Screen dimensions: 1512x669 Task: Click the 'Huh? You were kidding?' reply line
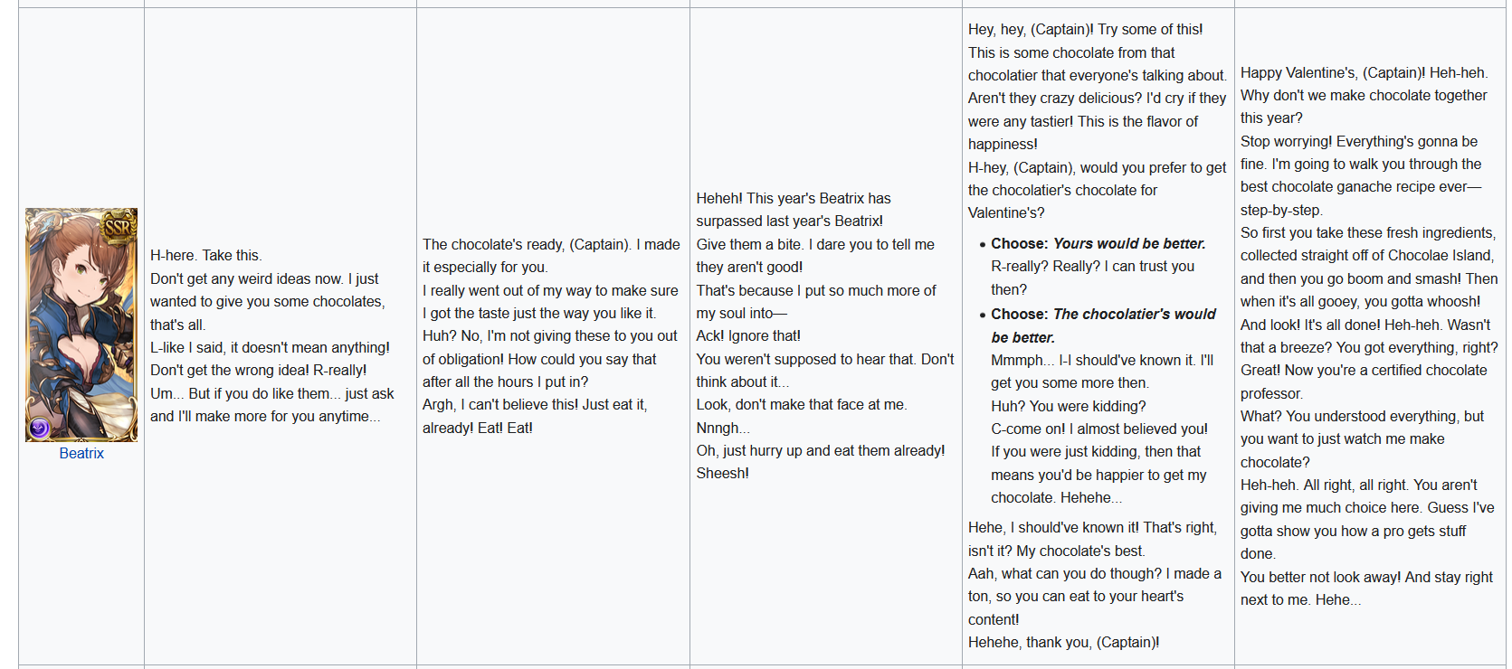pos(1069,407)
